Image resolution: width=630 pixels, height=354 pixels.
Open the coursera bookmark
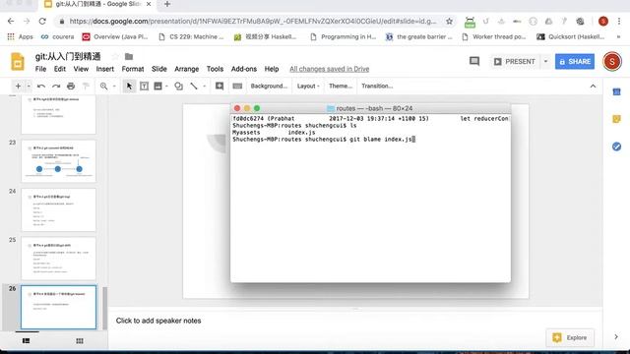pyautogui.click(x=57, y=37)
